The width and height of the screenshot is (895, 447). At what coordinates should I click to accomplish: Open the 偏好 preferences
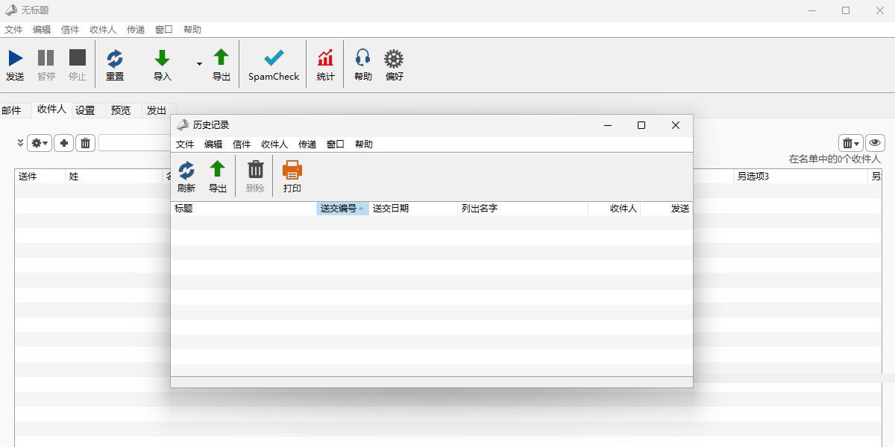click(x=393, y=63)
